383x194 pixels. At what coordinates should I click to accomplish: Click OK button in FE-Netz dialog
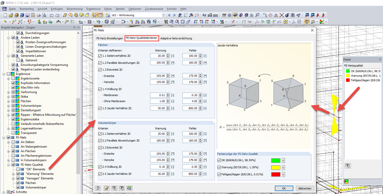point(284,188)
